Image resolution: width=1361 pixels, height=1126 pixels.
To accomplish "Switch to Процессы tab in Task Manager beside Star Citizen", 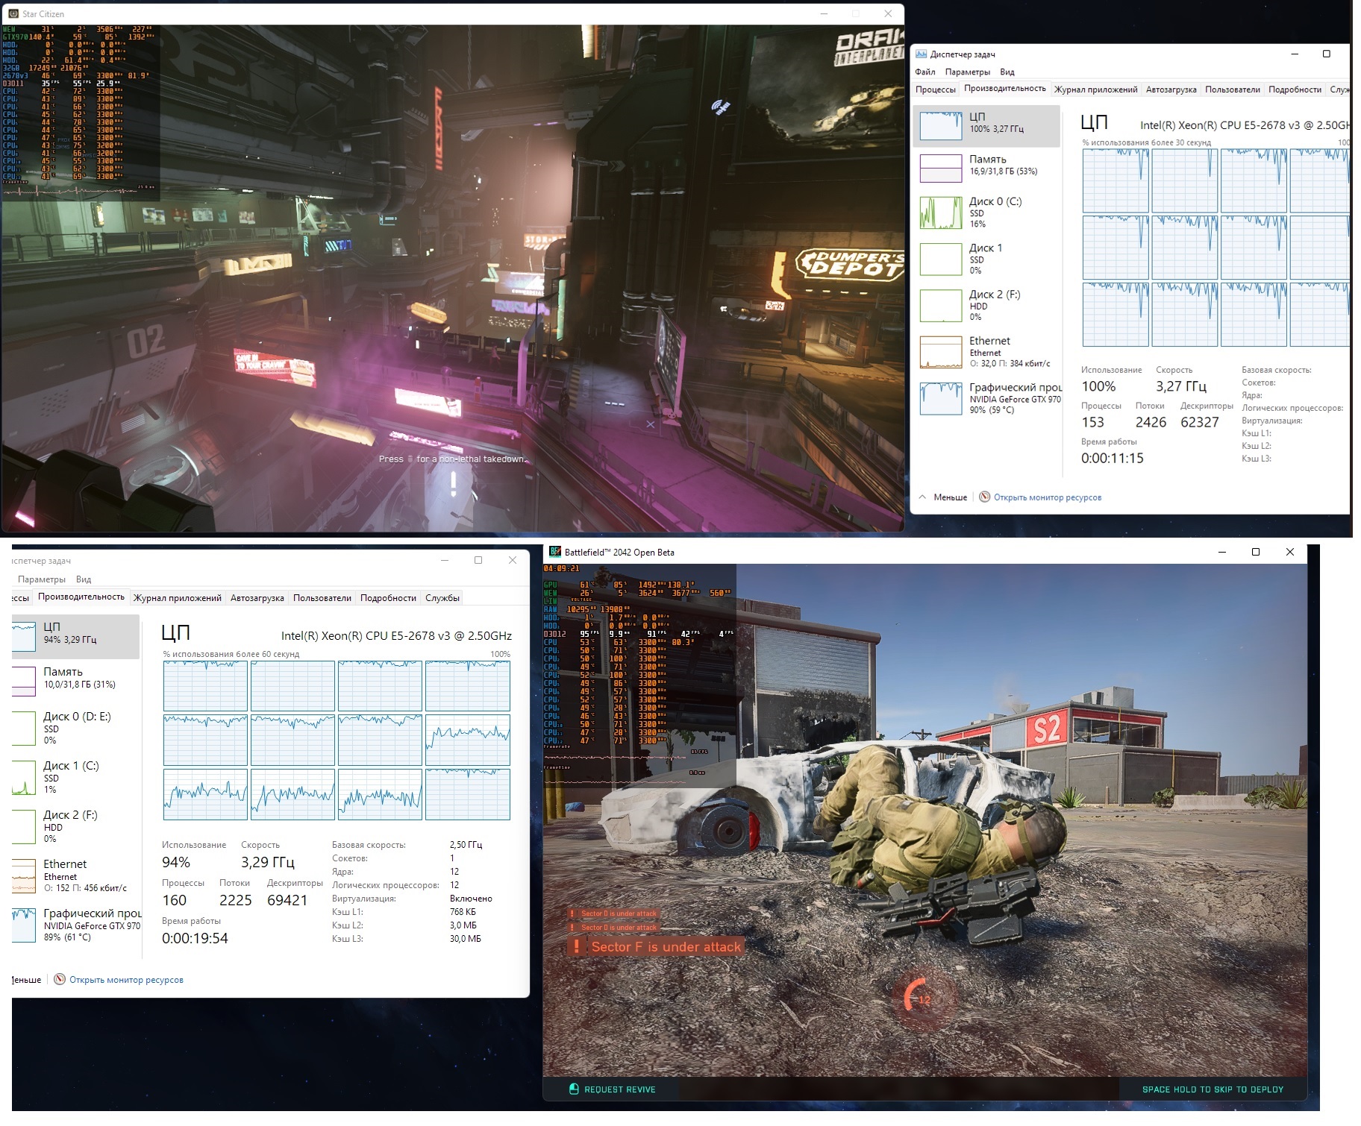I will 936,89.
